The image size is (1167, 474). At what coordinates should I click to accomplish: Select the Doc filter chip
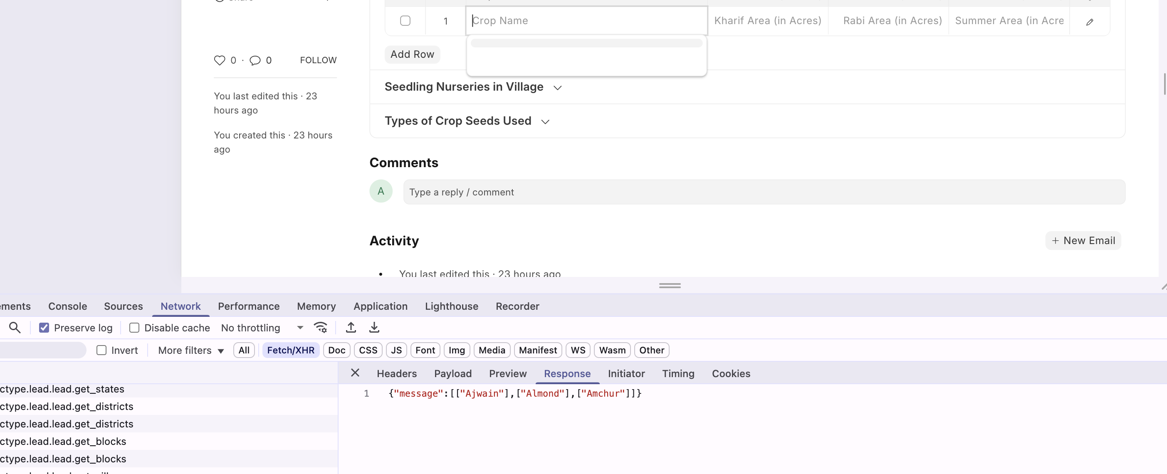[336, 350]
